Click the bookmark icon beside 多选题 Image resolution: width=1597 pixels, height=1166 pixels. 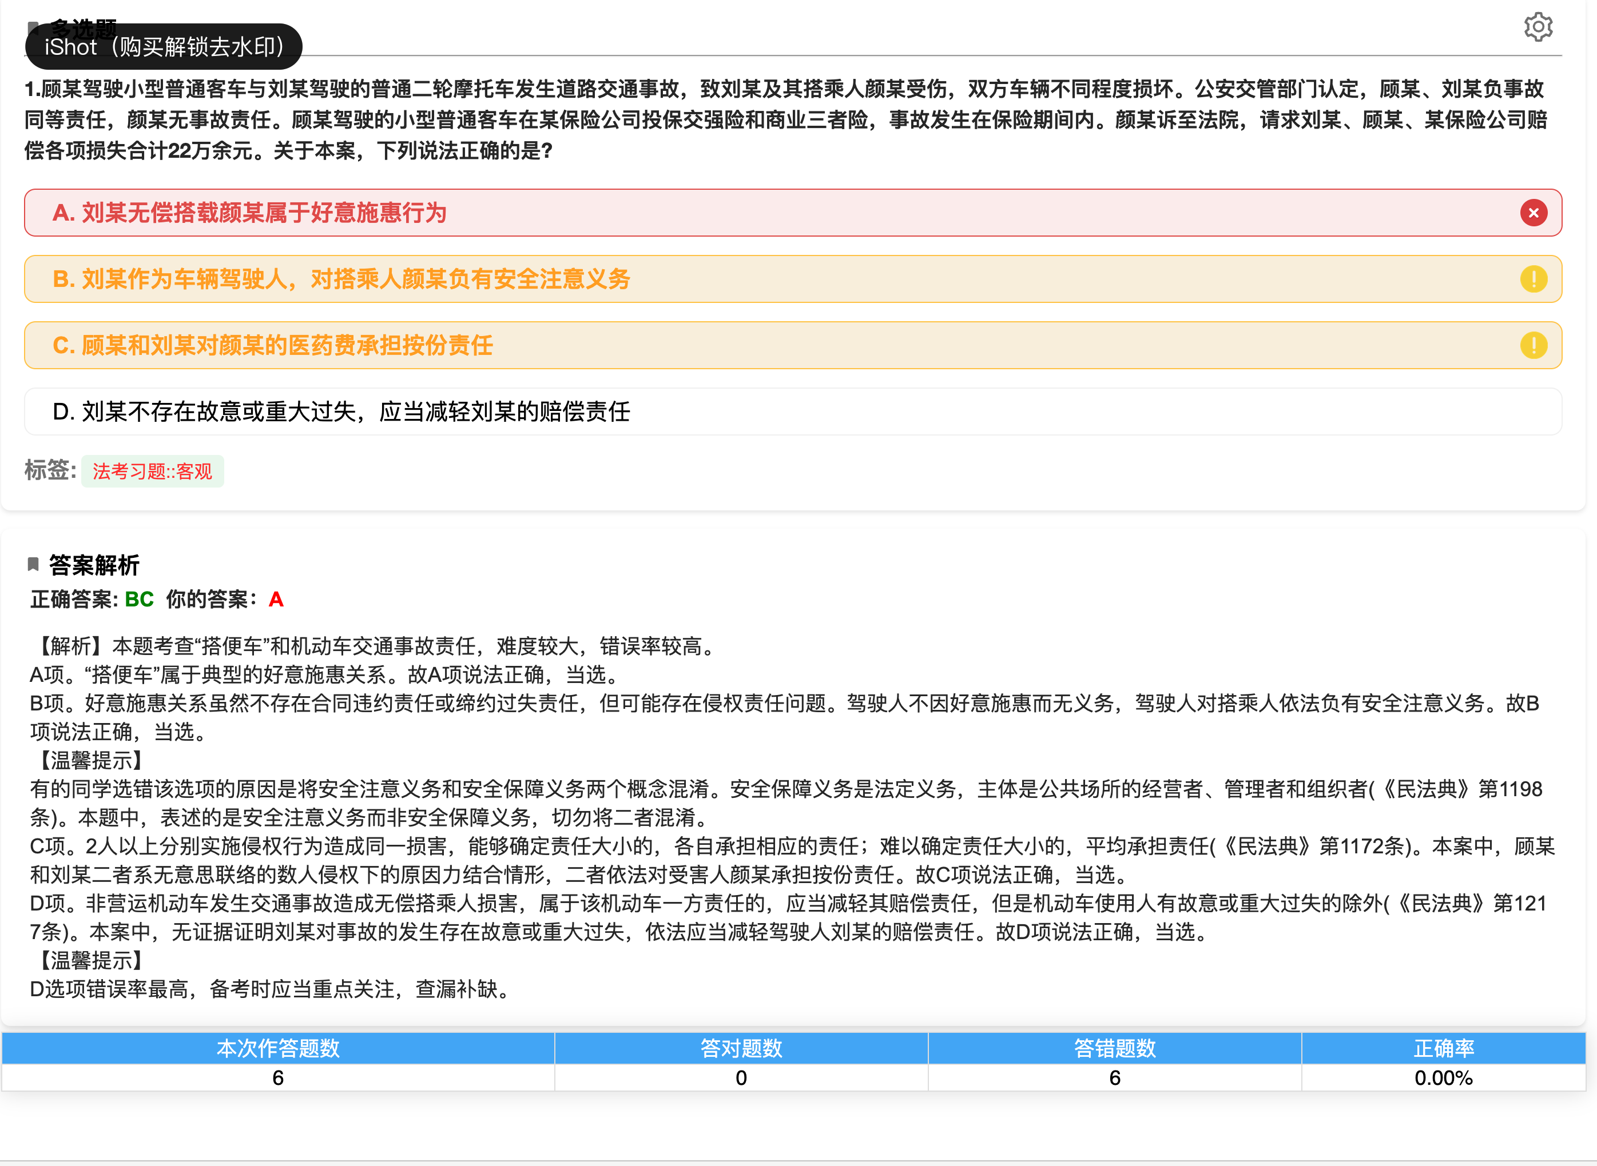click(x=31, y=27)
